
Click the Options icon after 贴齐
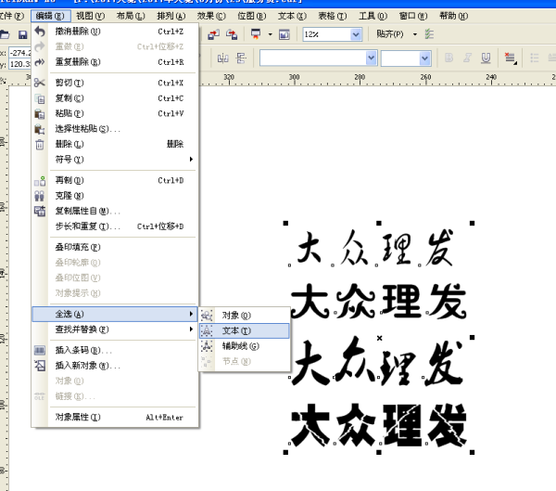coord(429,34)
